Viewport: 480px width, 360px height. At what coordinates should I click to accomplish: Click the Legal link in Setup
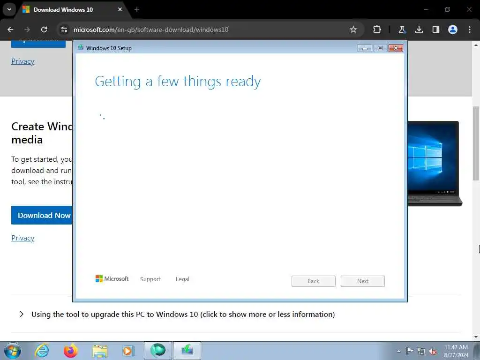182,279
